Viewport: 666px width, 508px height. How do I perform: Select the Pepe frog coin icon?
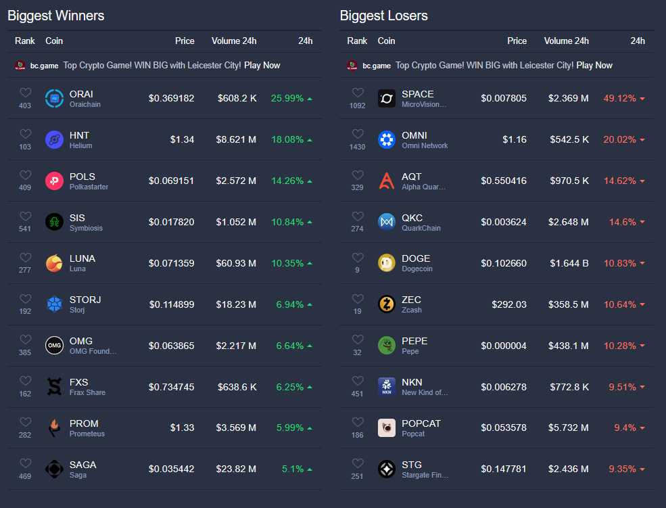[387, 346]
